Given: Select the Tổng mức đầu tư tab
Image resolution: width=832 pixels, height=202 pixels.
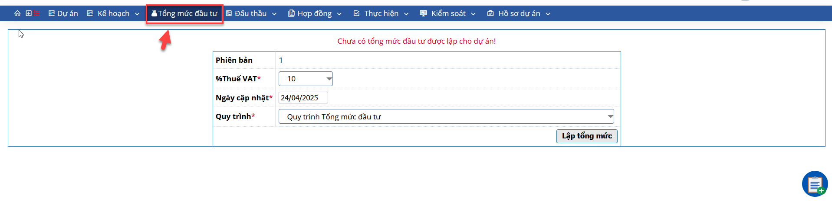Looking at the screenshot, I should tap(184, 13).
